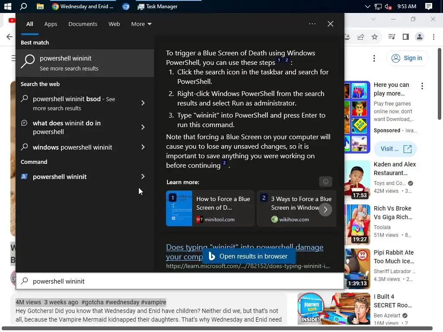Screen dimensions: 443x332
Task: Open the minitool.com Force a Blue Screen card
Action: [210, 208]
